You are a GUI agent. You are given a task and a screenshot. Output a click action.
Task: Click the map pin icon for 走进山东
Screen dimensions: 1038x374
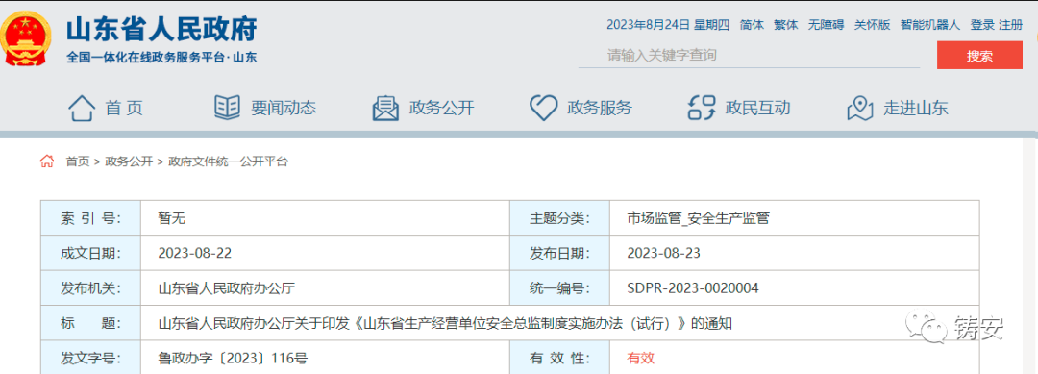coord(860,108)
